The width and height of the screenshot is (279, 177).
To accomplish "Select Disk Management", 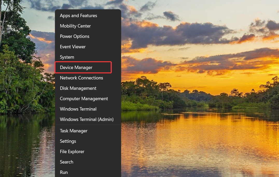I will pyautogui.click(x=78, y=88).
